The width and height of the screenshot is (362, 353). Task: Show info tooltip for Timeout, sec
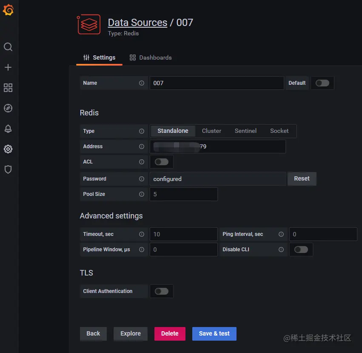(x=142, y=234)
